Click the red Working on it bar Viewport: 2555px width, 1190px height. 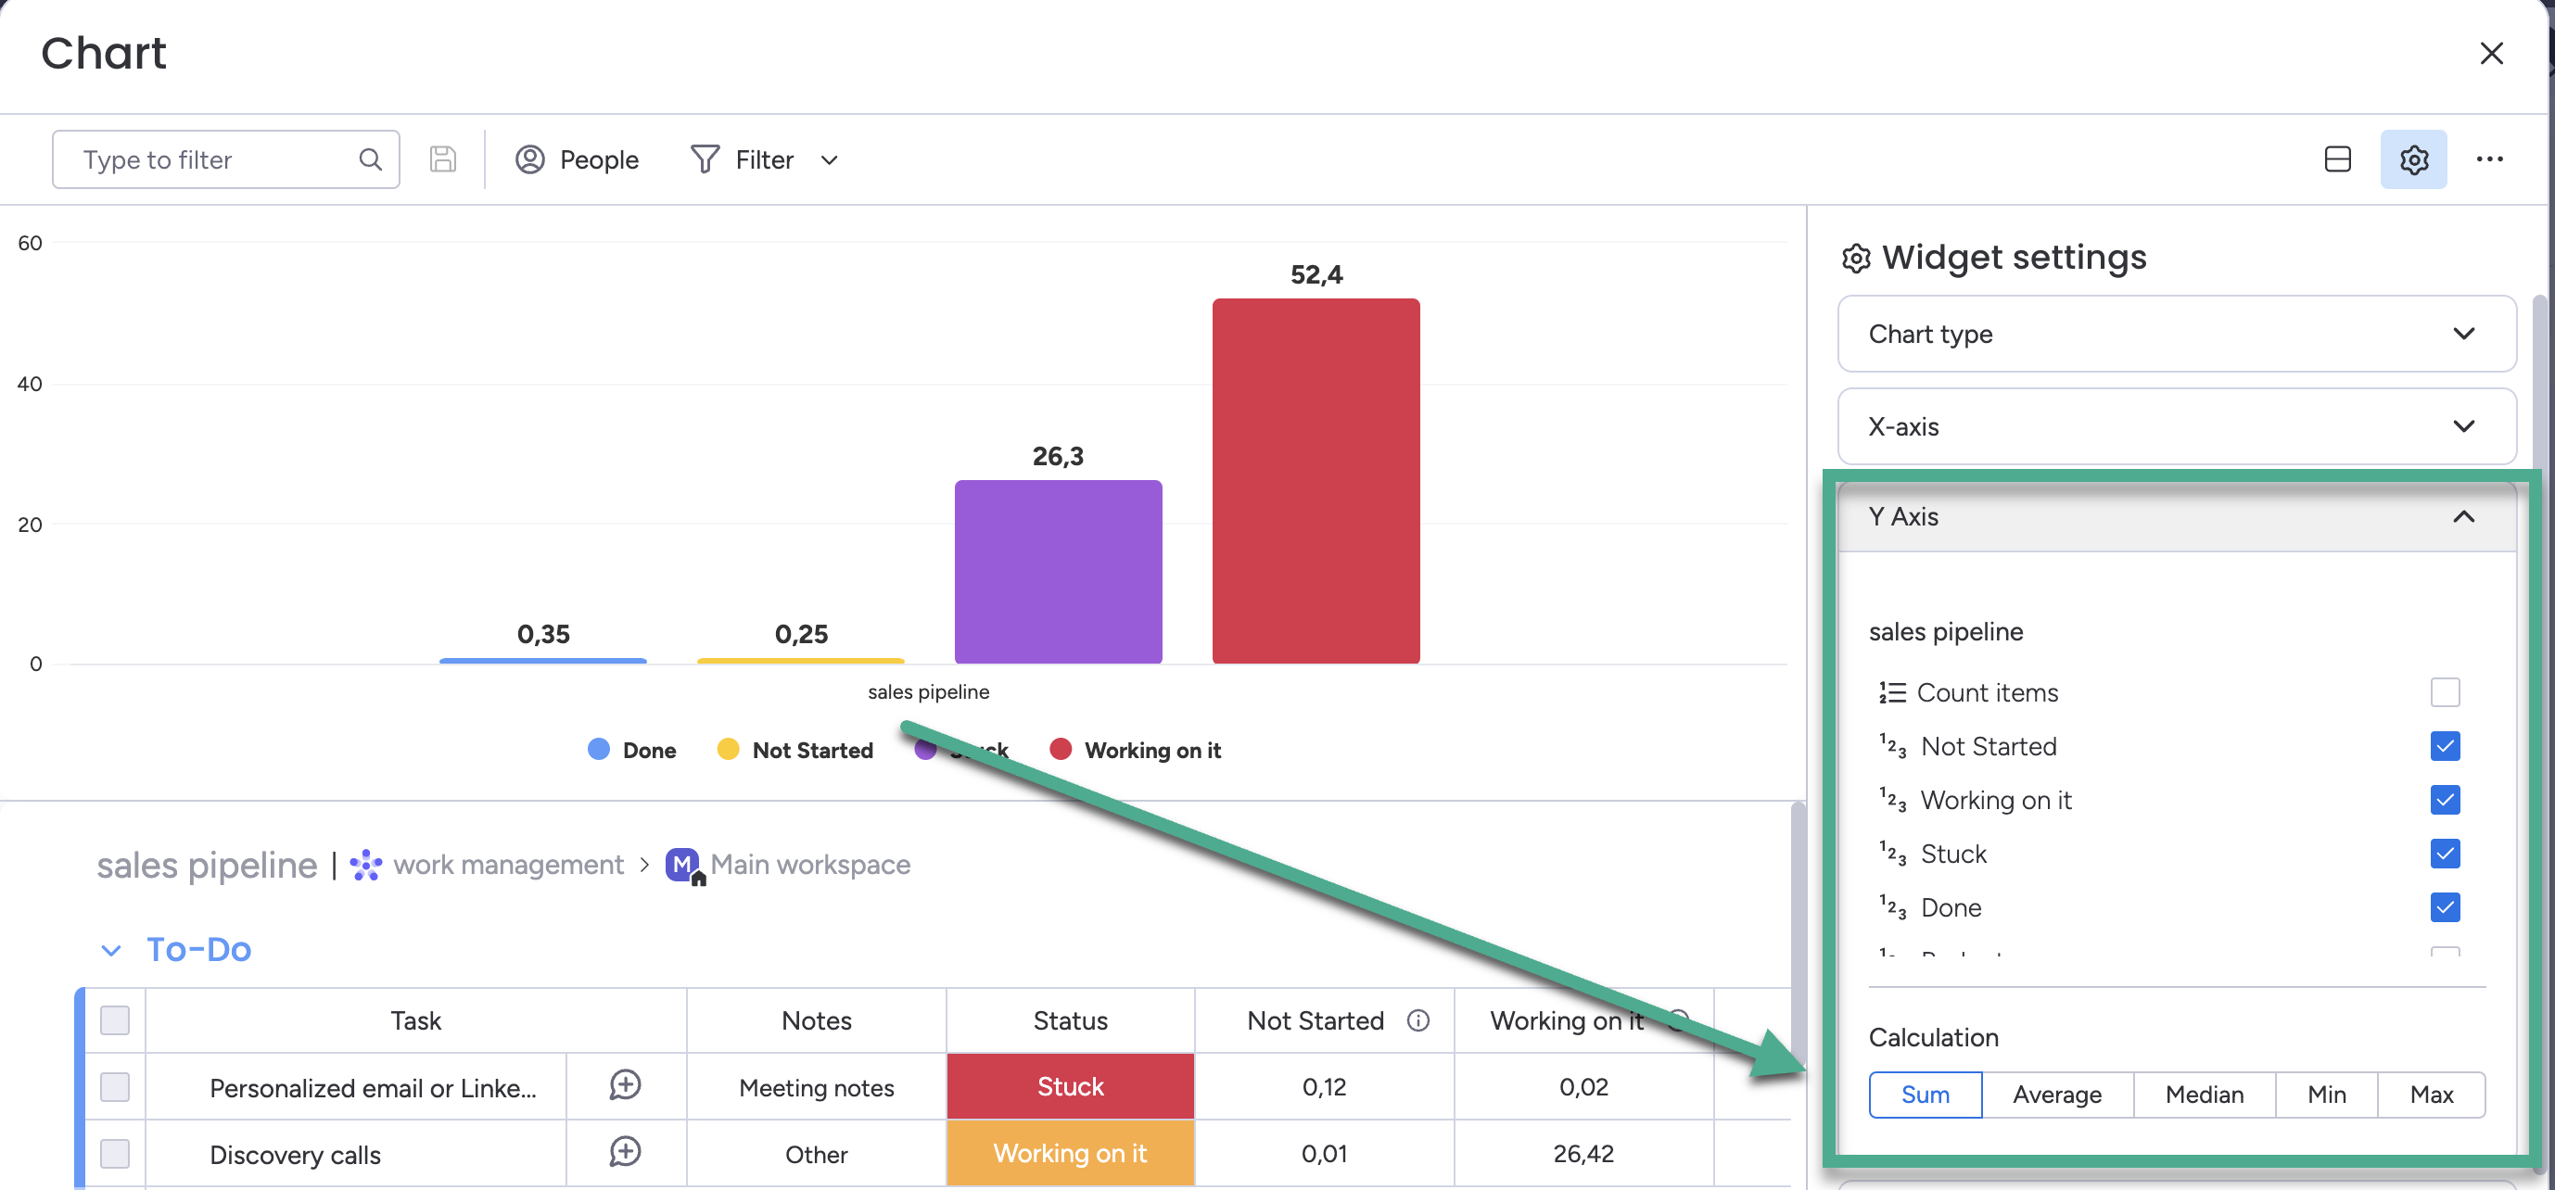tap(1316, 481)
